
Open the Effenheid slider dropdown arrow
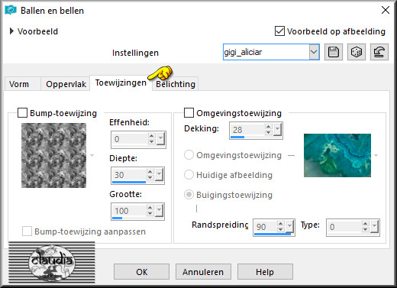pyautogui.click(x=160, y=139)
